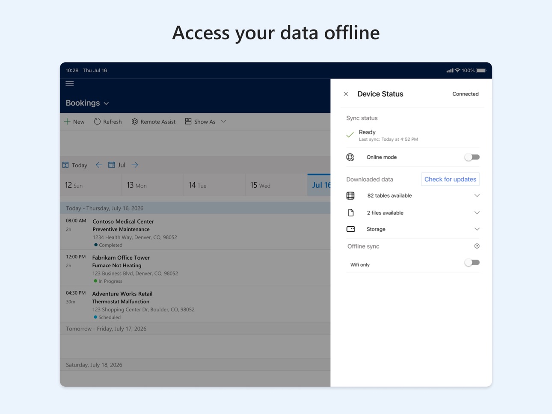The height and width of the screenshot is (414, 552).
Task: Click the Jul month label
Action: (122, 165)
